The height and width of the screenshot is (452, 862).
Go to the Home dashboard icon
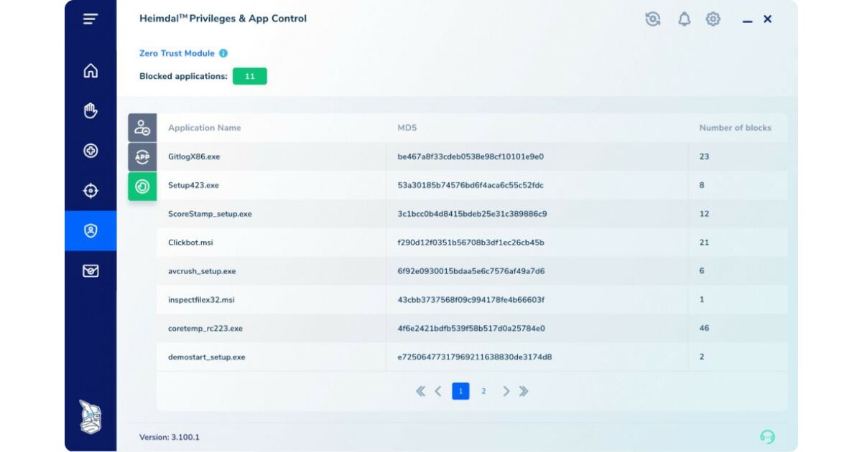coord(91,71)
